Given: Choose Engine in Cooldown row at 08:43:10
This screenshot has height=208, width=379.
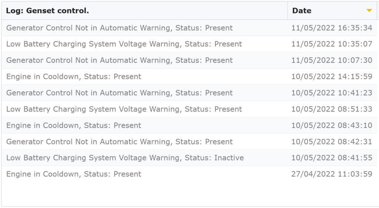Looking at the screenshot, I should [189, 125].
